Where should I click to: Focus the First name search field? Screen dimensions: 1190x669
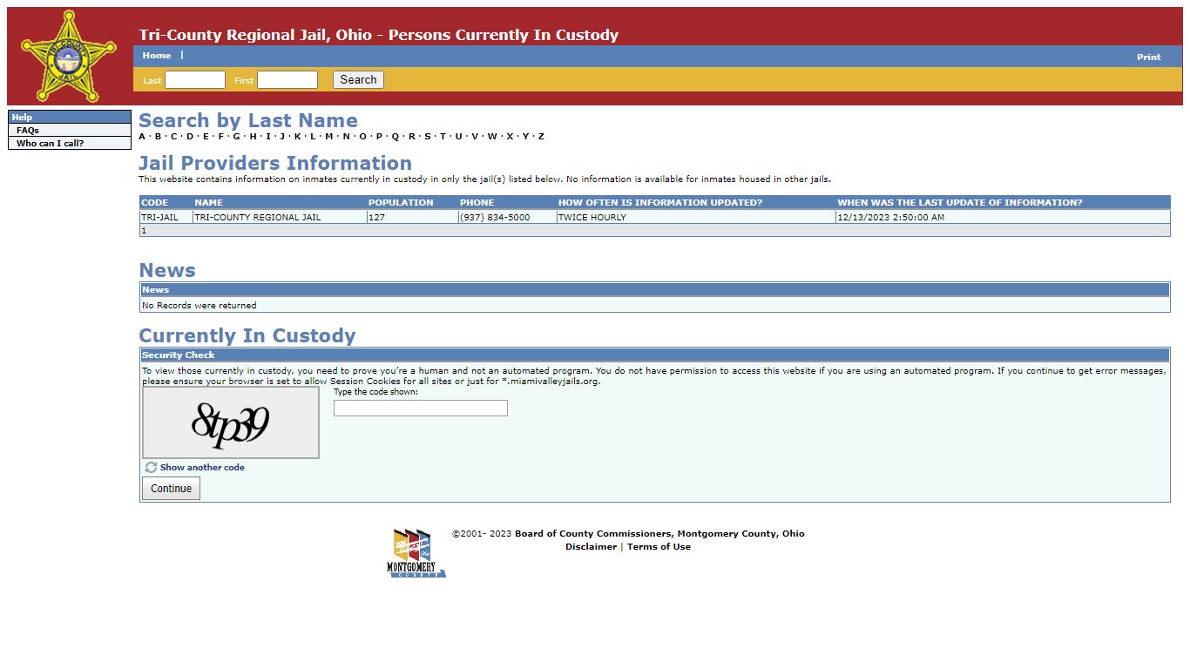tap(287, 80)
